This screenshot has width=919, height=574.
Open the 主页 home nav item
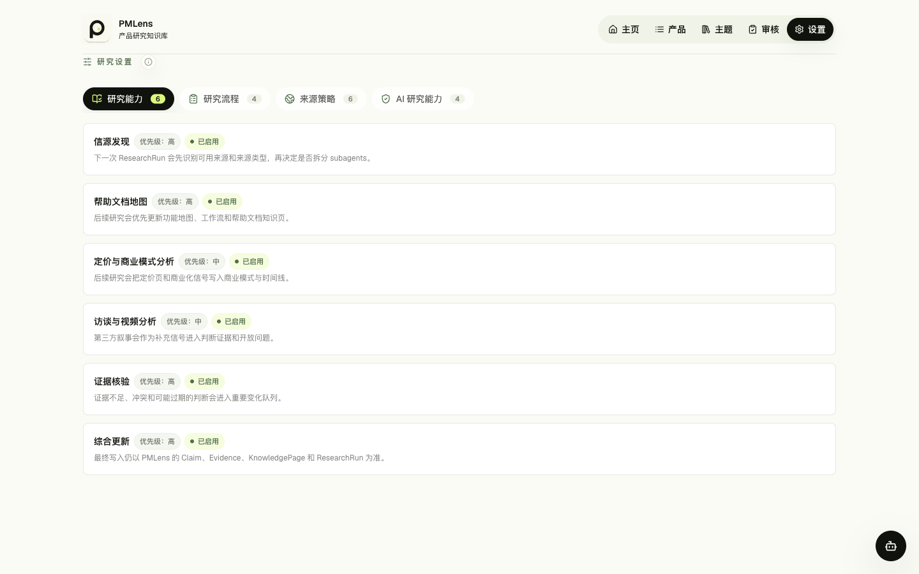(x=624, y=29)
